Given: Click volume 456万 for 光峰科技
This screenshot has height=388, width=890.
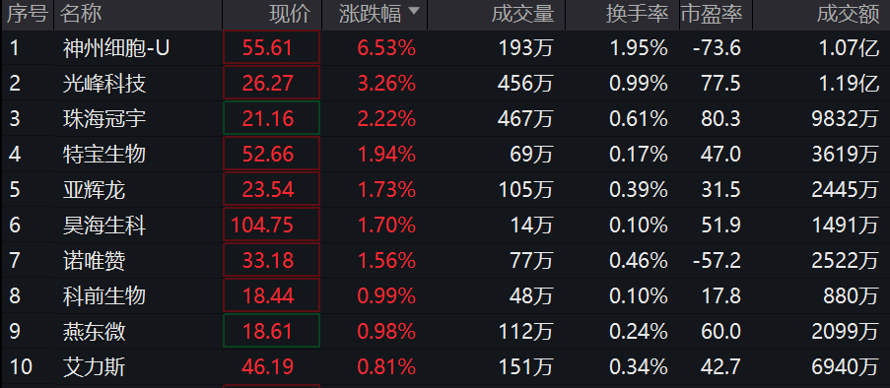Looking at the screenshot, I should [525, 84].
